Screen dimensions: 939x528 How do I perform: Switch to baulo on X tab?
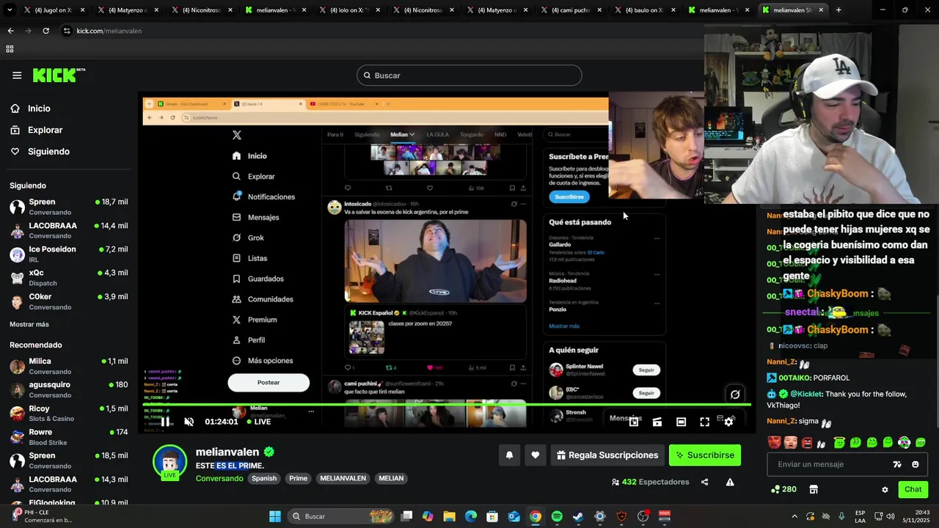pos(644,10)
